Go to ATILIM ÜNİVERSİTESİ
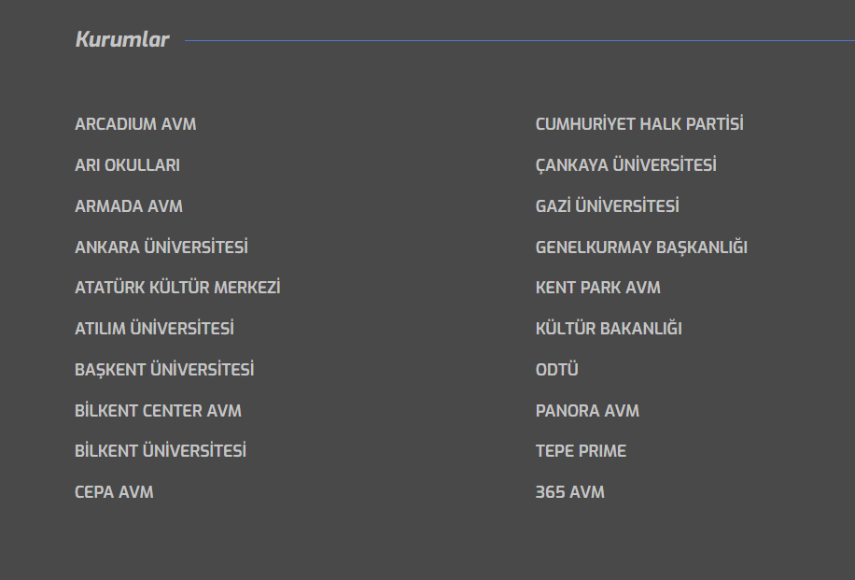Image resolution: width=855 pixels, height=580 pixels. click(x=154, y=329)
